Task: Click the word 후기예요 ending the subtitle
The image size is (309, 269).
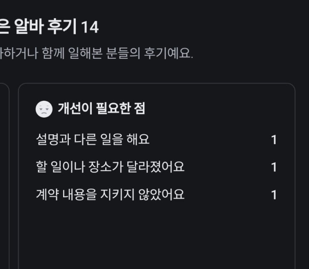Action: coord(168,53)
